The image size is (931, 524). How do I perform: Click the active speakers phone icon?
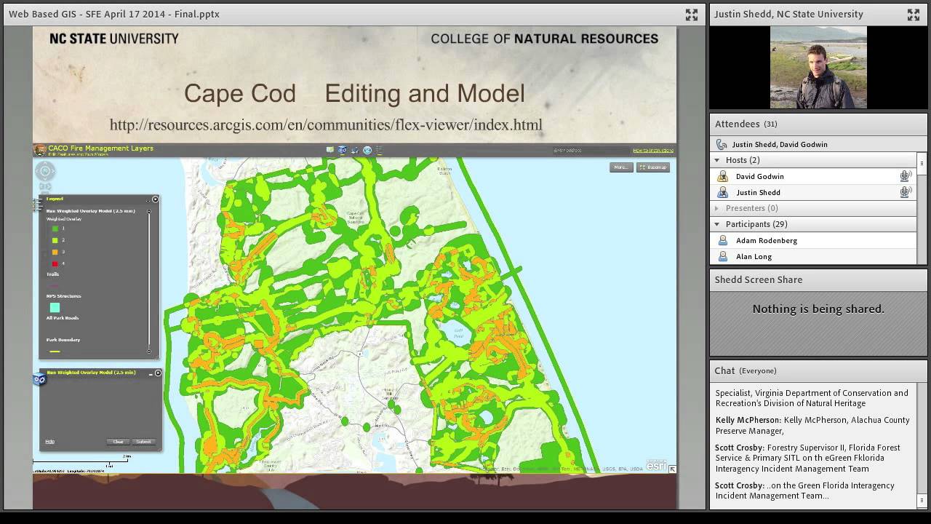[x=722, y=144]
